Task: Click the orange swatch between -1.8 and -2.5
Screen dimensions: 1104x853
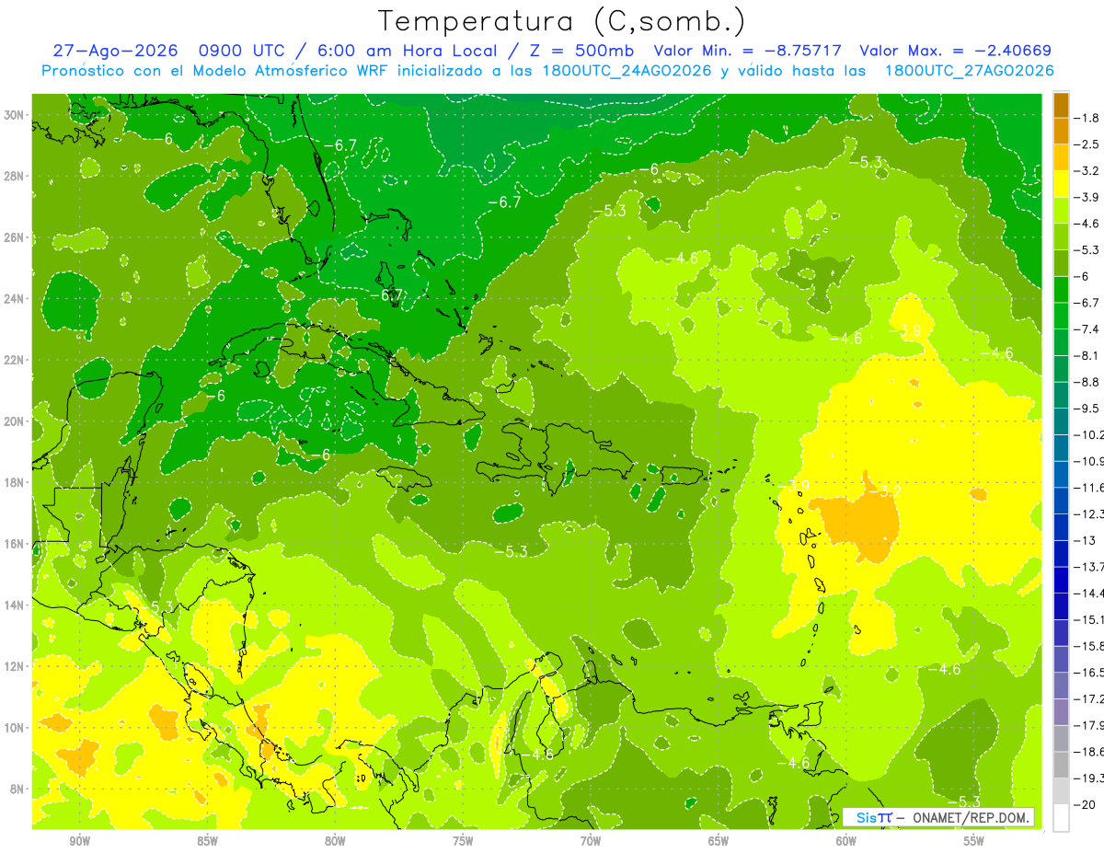Action: click(1061, 132)
